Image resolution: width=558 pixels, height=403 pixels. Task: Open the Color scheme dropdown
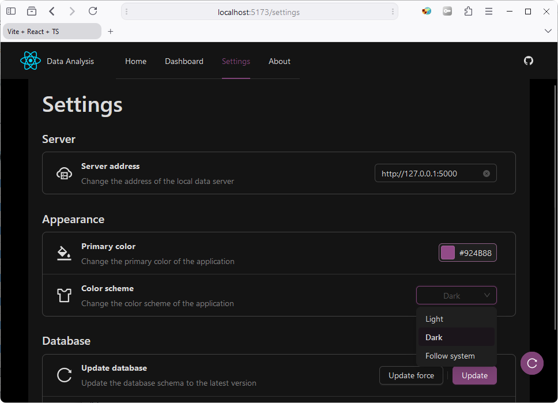[456, 295]
